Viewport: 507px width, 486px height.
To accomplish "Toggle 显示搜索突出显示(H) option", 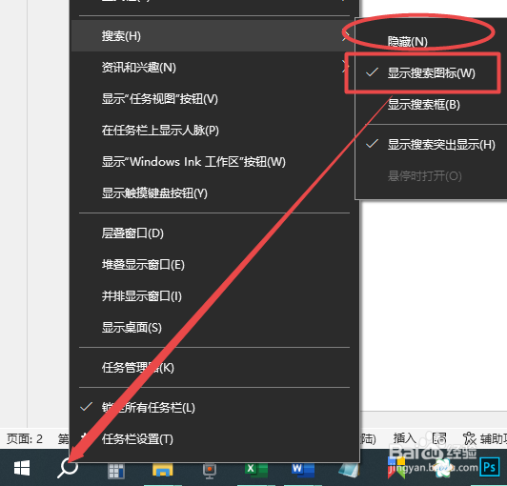I will [431, 145].
